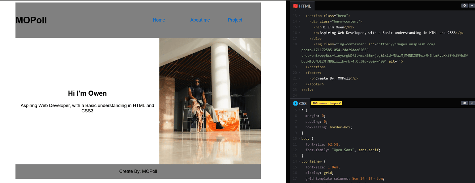This screenshot has width=475, height=183.
Task: Toggle the fold arrow on HTML line 15
Action: click(x=299, y=27)
